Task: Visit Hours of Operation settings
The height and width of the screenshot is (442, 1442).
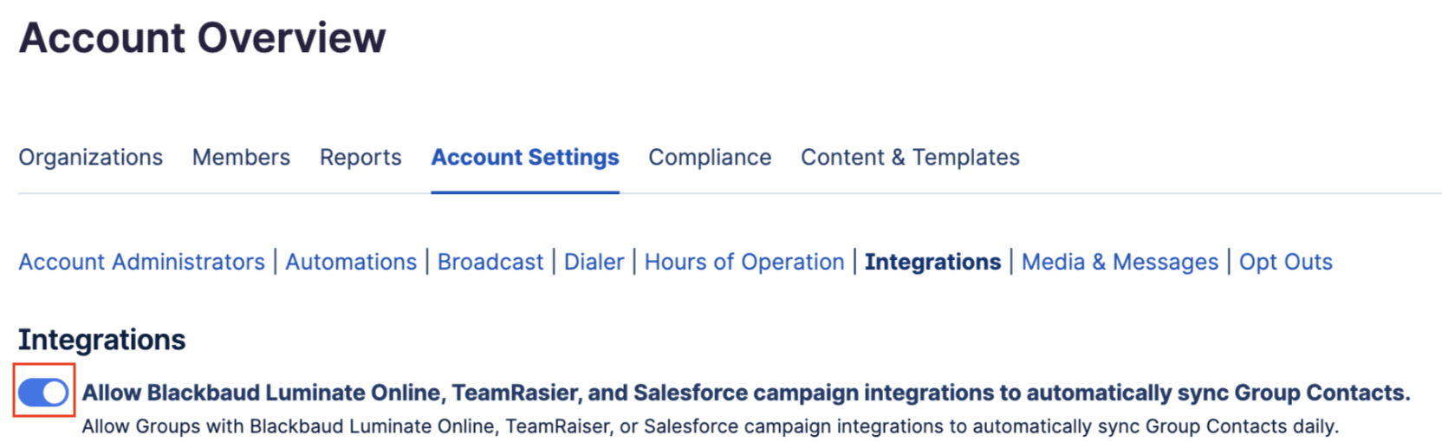Action: point(744,262)
